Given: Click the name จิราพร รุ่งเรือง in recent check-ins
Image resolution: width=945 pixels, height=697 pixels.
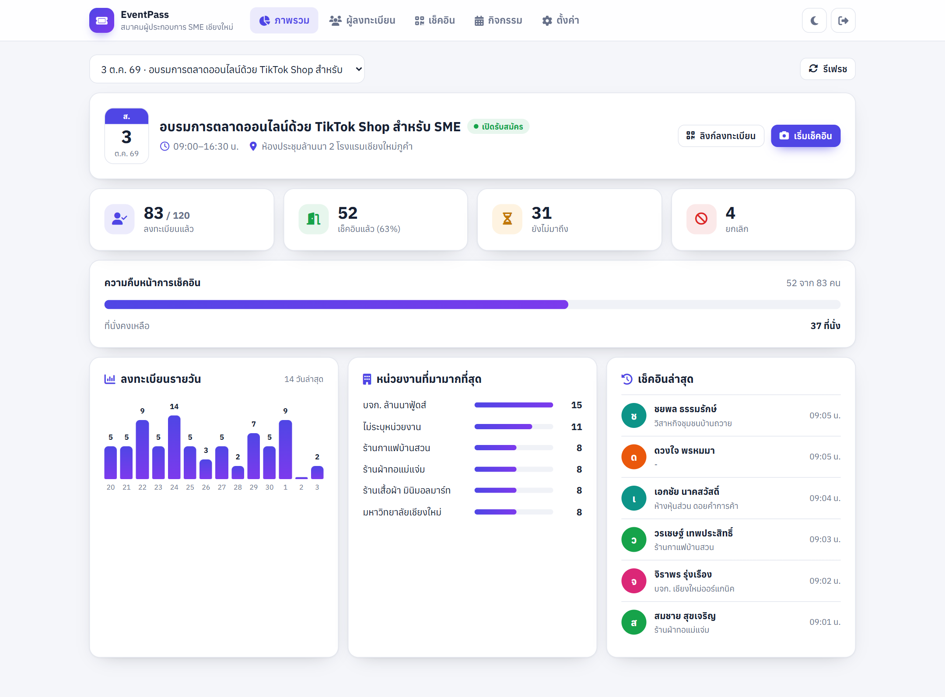Looking at the screenshot, I should [x=682, y=574].
